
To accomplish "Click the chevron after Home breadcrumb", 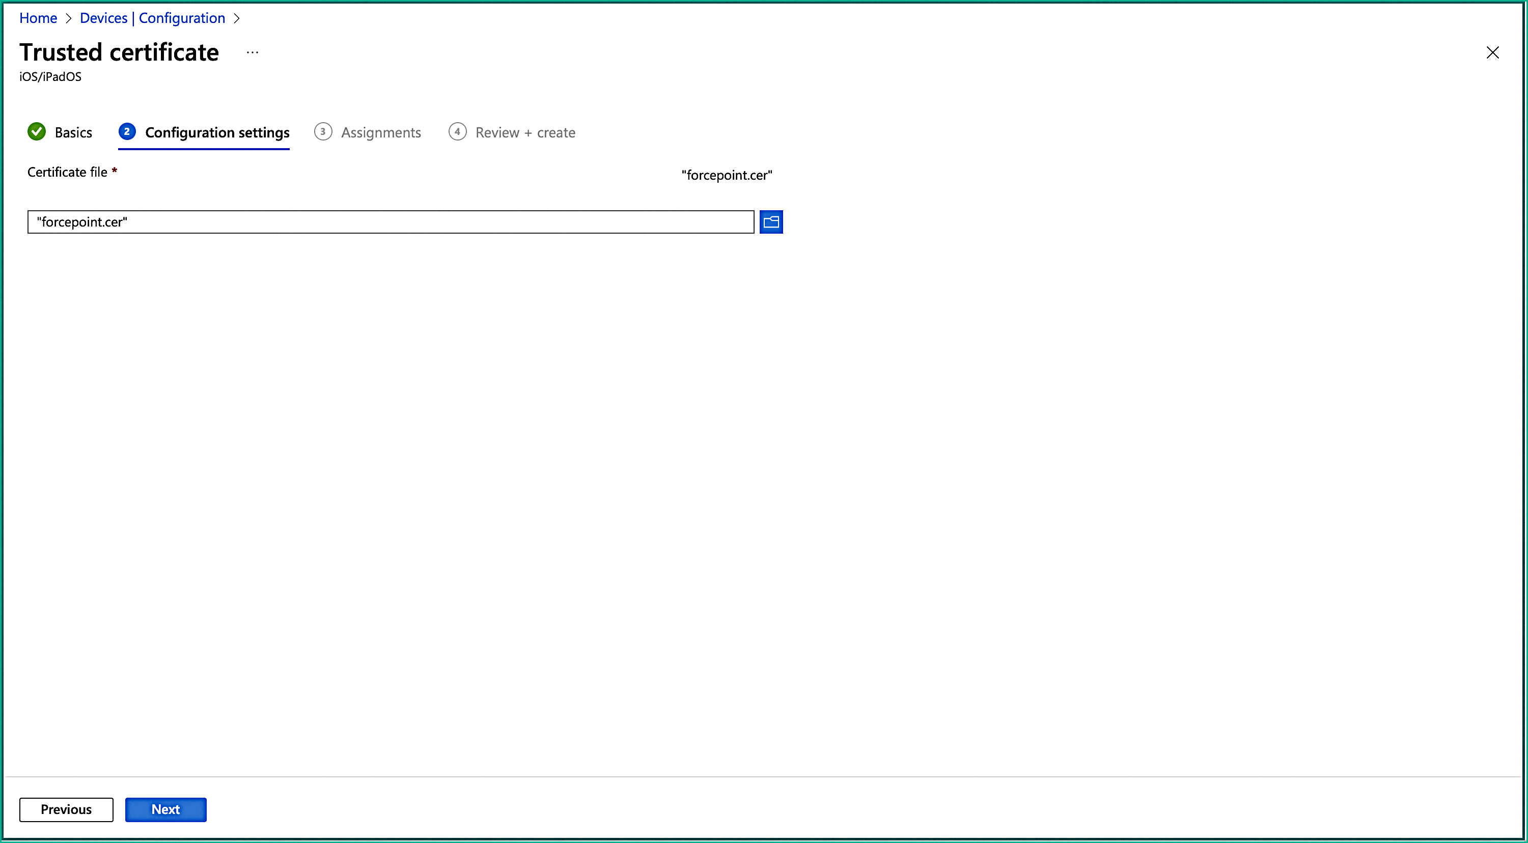I will click(68, 18).
